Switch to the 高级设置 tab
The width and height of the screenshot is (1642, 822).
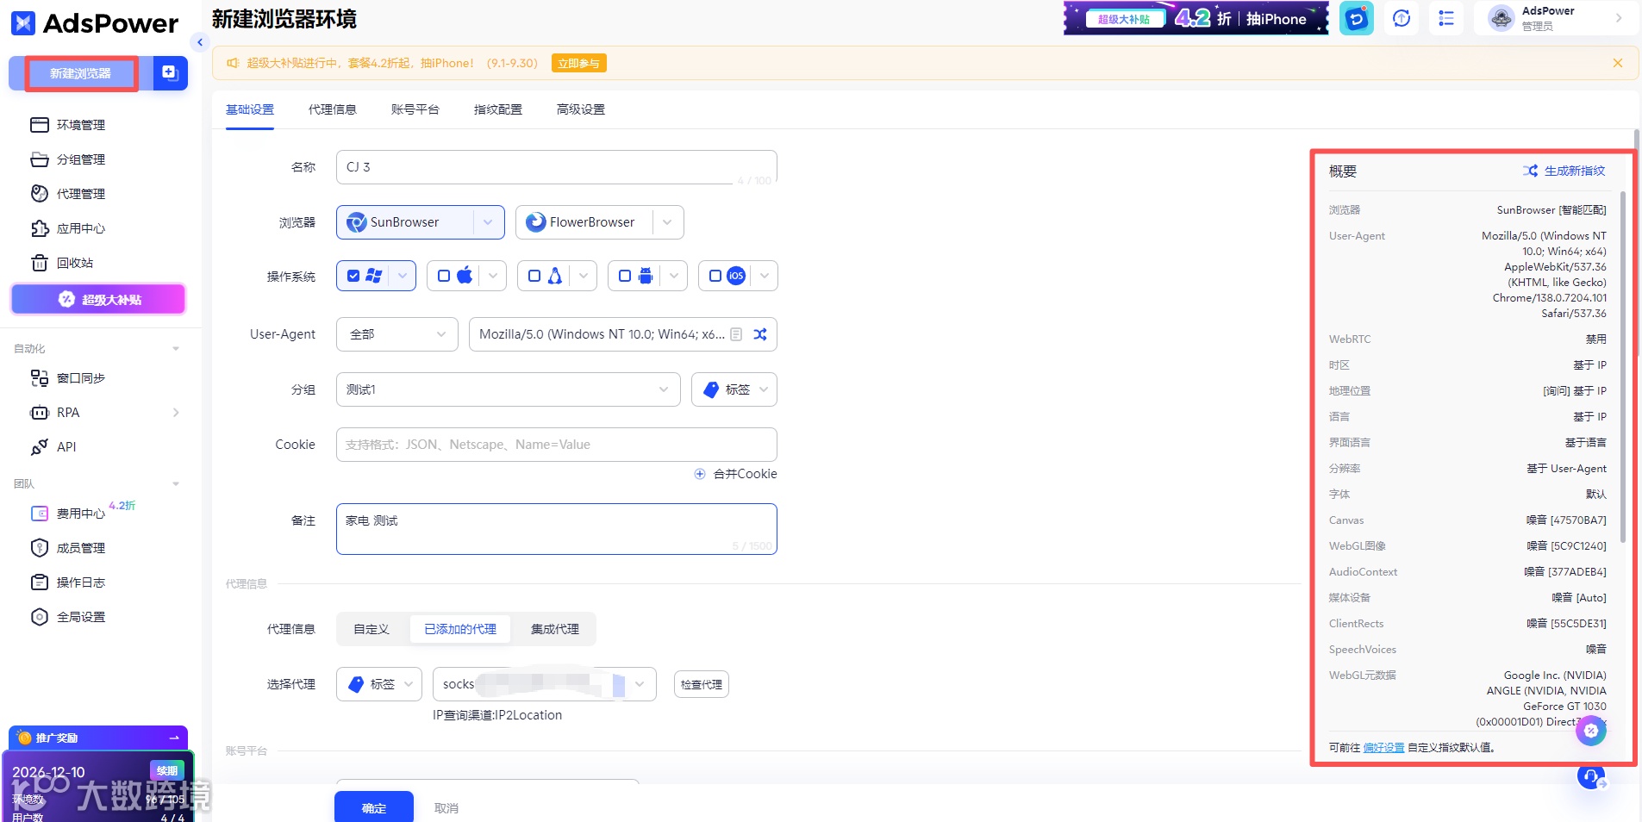click(x=581, y=109)
